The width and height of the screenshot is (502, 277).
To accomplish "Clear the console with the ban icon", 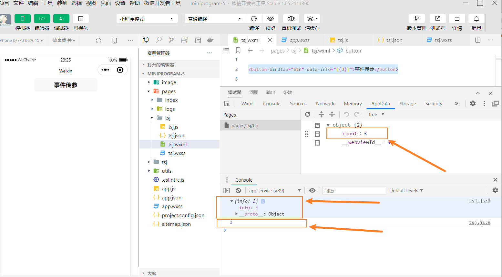I will [x=238, y=191].
